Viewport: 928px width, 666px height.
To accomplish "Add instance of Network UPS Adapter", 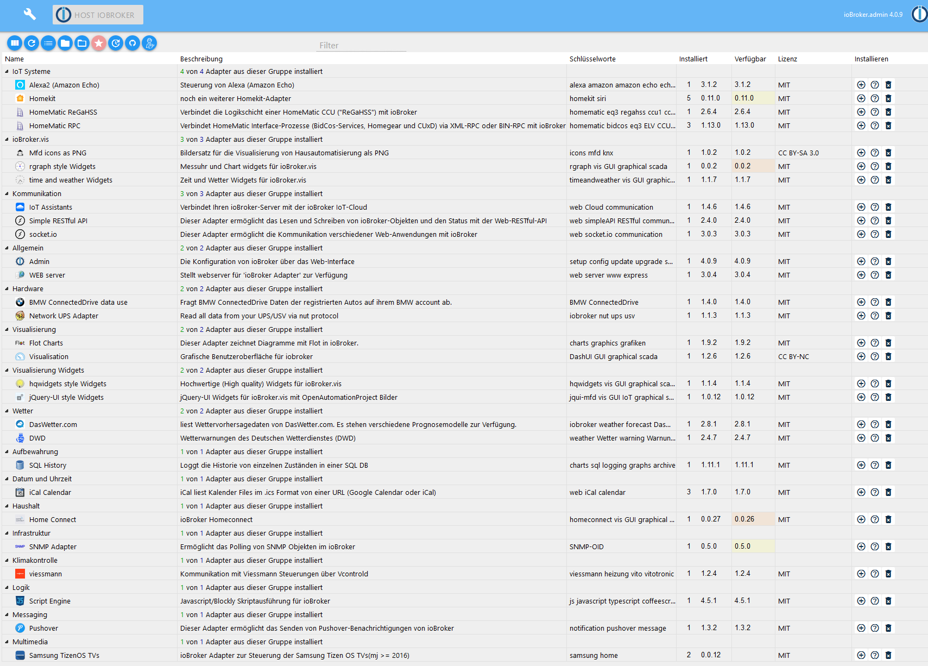I will point(861,316).
